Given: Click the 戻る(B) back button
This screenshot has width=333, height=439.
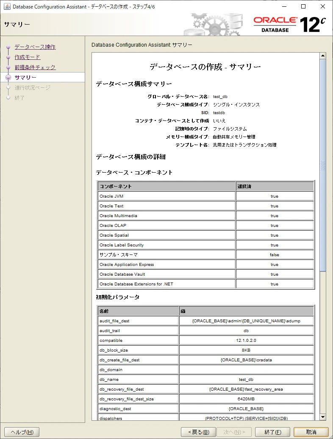Looking at the screenshot, I should point(198,432).
